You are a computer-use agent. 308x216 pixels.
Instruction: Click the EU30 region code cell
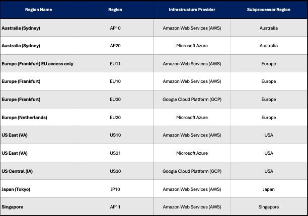click(115, 99)
